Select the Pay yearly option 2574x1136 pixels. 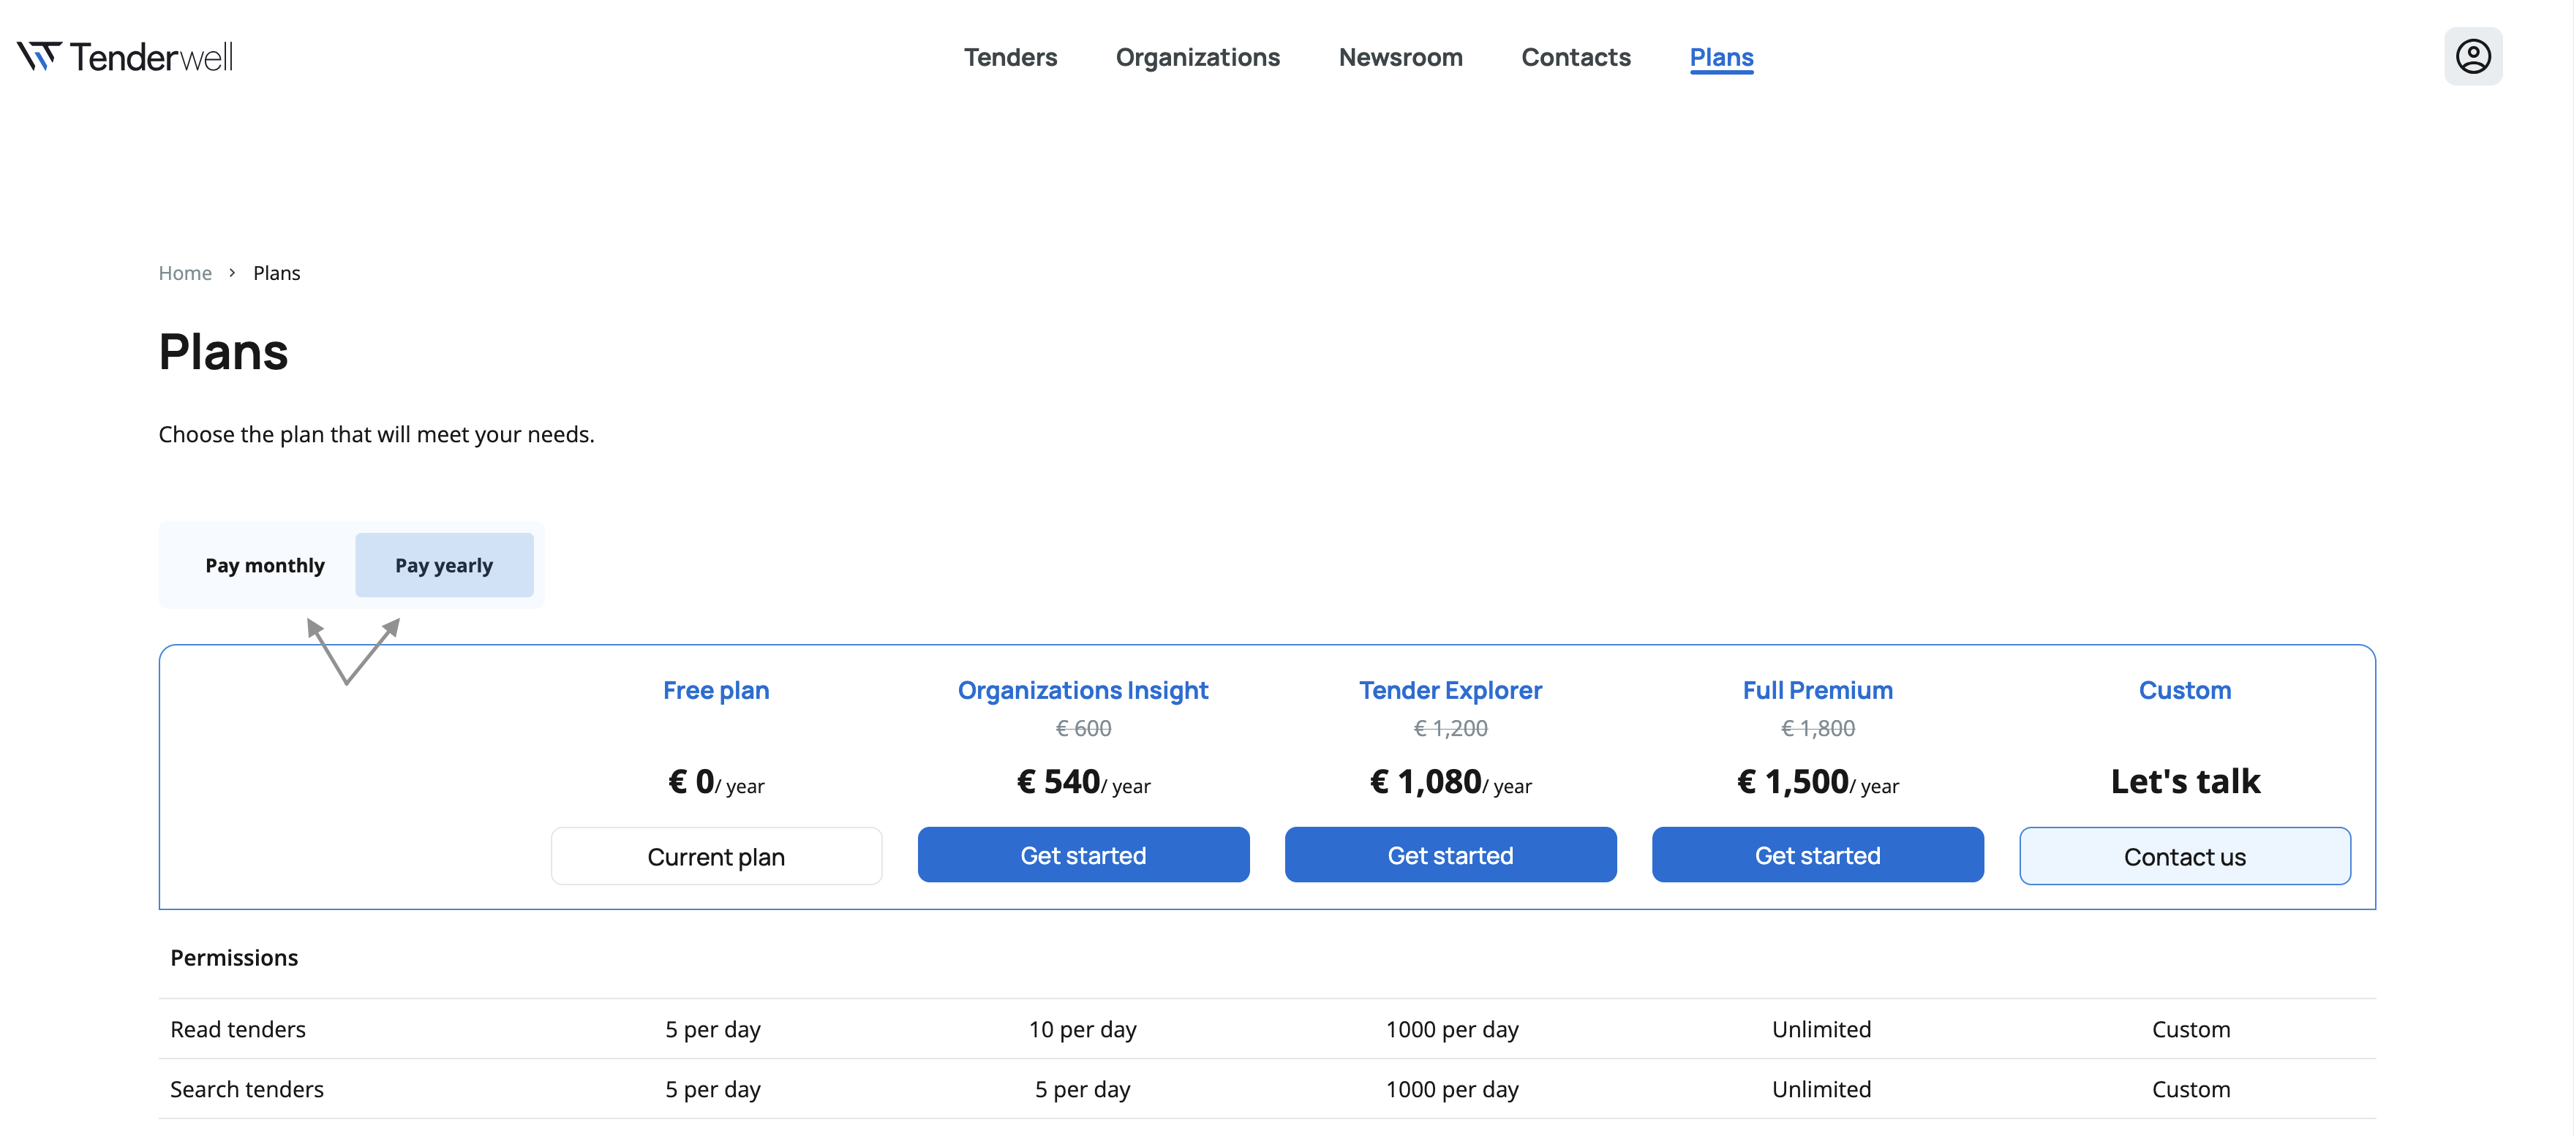pos(444,565)
